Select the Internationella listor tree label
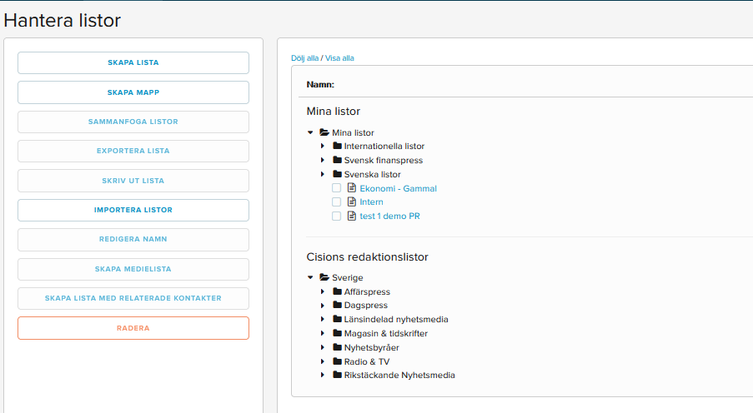The image size is (753, 413). point(384,147)
